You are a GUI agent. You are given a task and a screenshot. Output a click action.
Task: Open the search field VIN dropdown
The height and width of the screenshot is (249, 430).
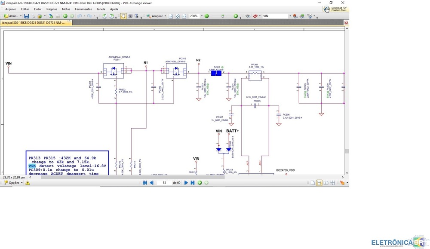tap(290, 16)
